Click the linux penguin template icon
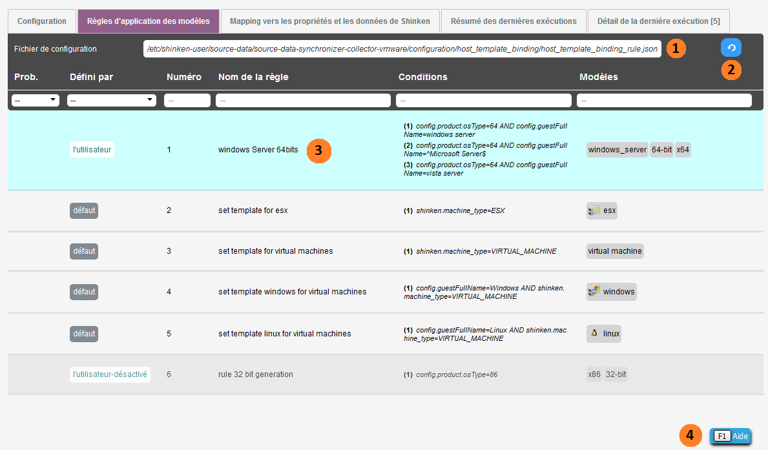This screenshot has height=450, width=768. [x=594, y=334]
